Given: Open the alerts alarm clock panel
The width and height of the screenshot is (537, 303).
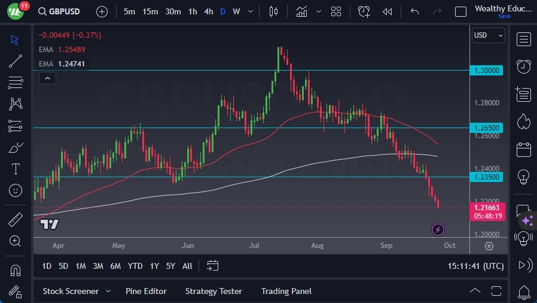Looking at the screenshot, I should point(524,66).
